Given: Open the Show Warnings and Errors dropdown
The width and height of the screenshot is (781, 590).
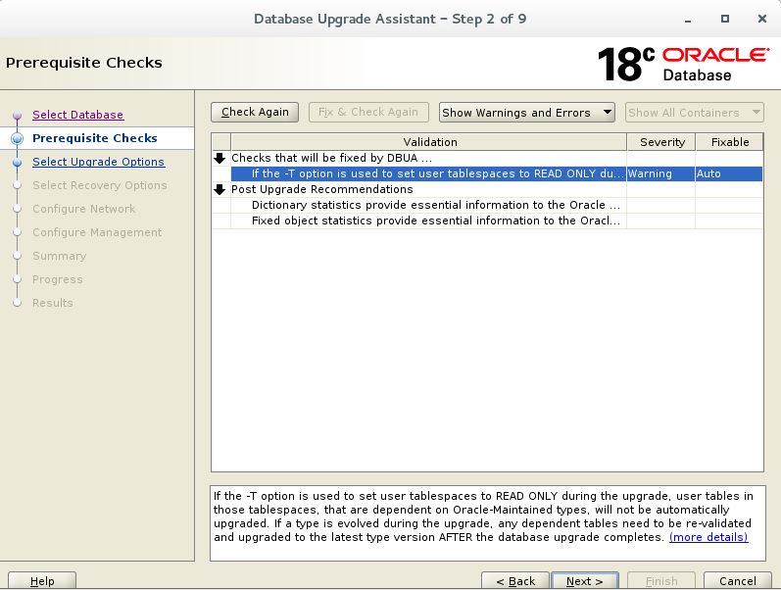Looking at the screenshot, I should [x=527, y=112].
